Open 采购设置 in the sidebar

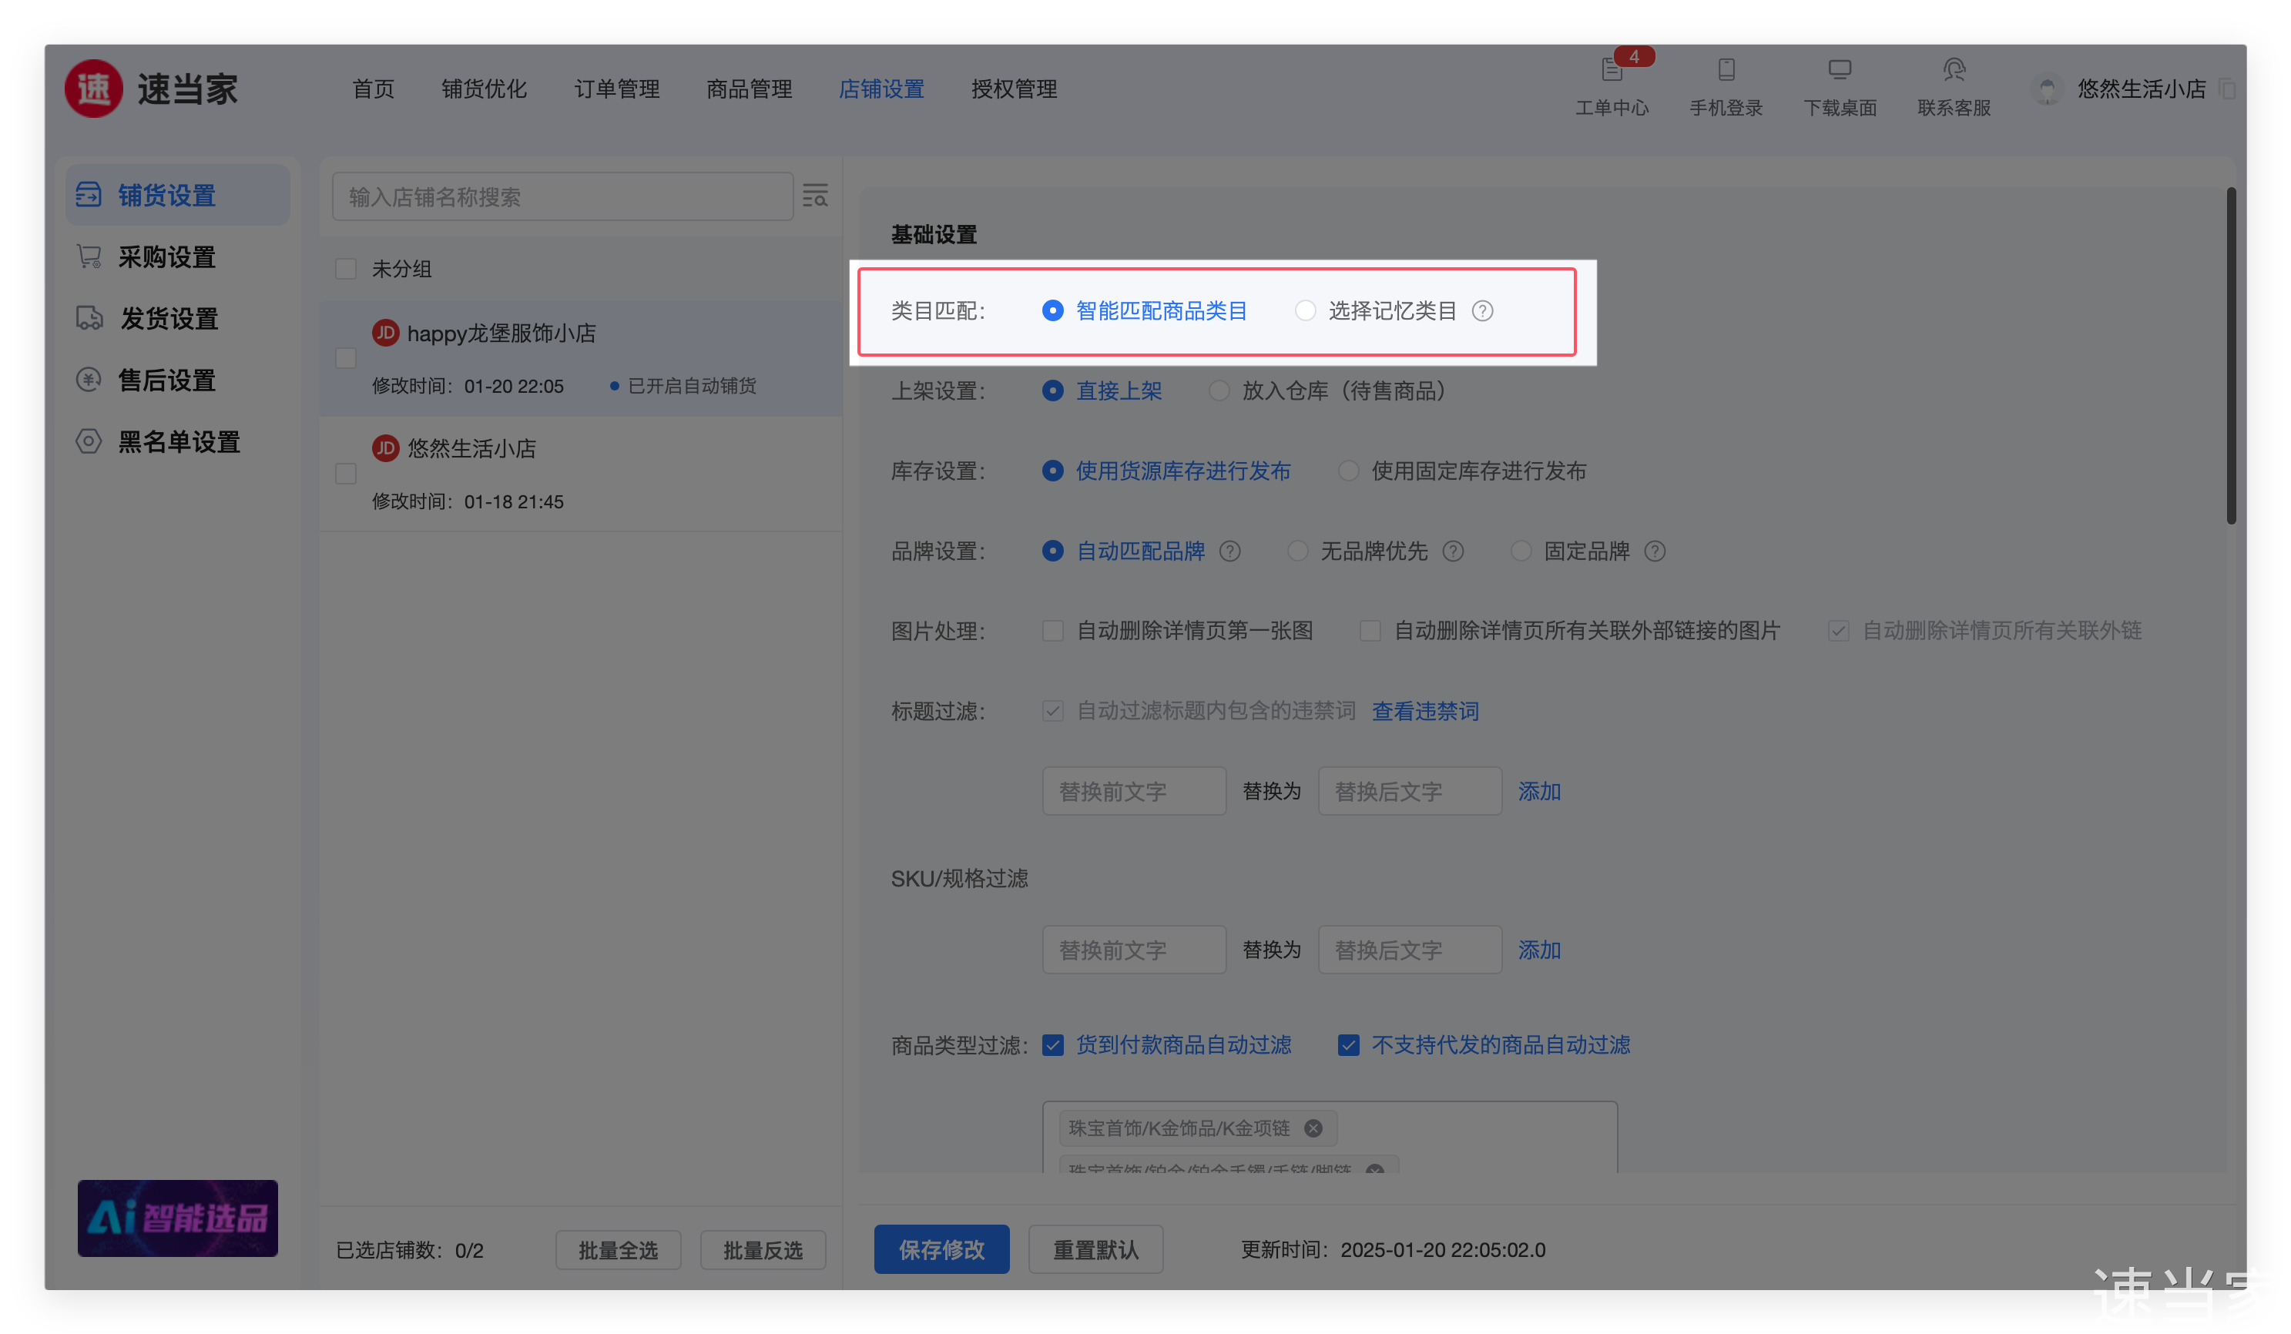(166, 257)
